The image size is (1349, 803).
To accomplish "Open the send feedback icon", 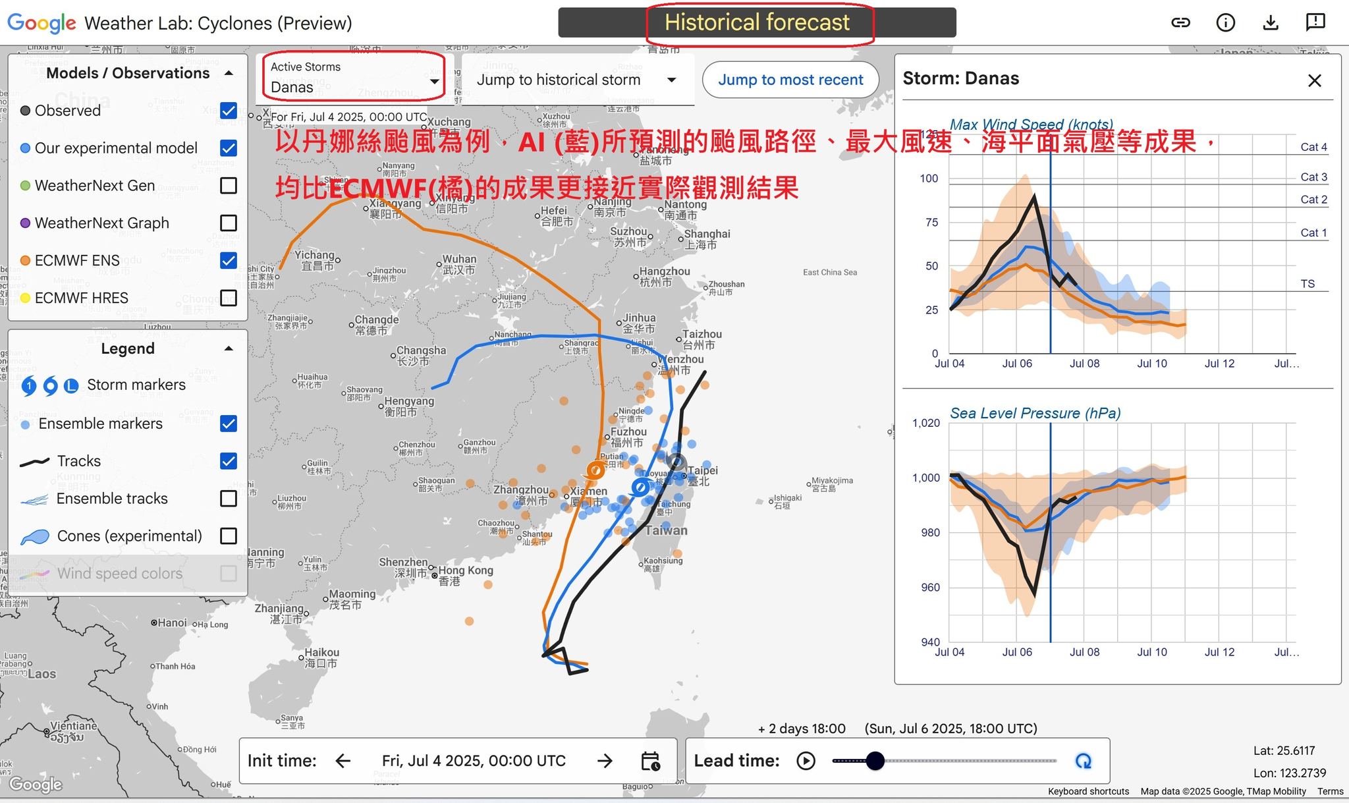I will pyautogui.click(x=1315, y=22).
